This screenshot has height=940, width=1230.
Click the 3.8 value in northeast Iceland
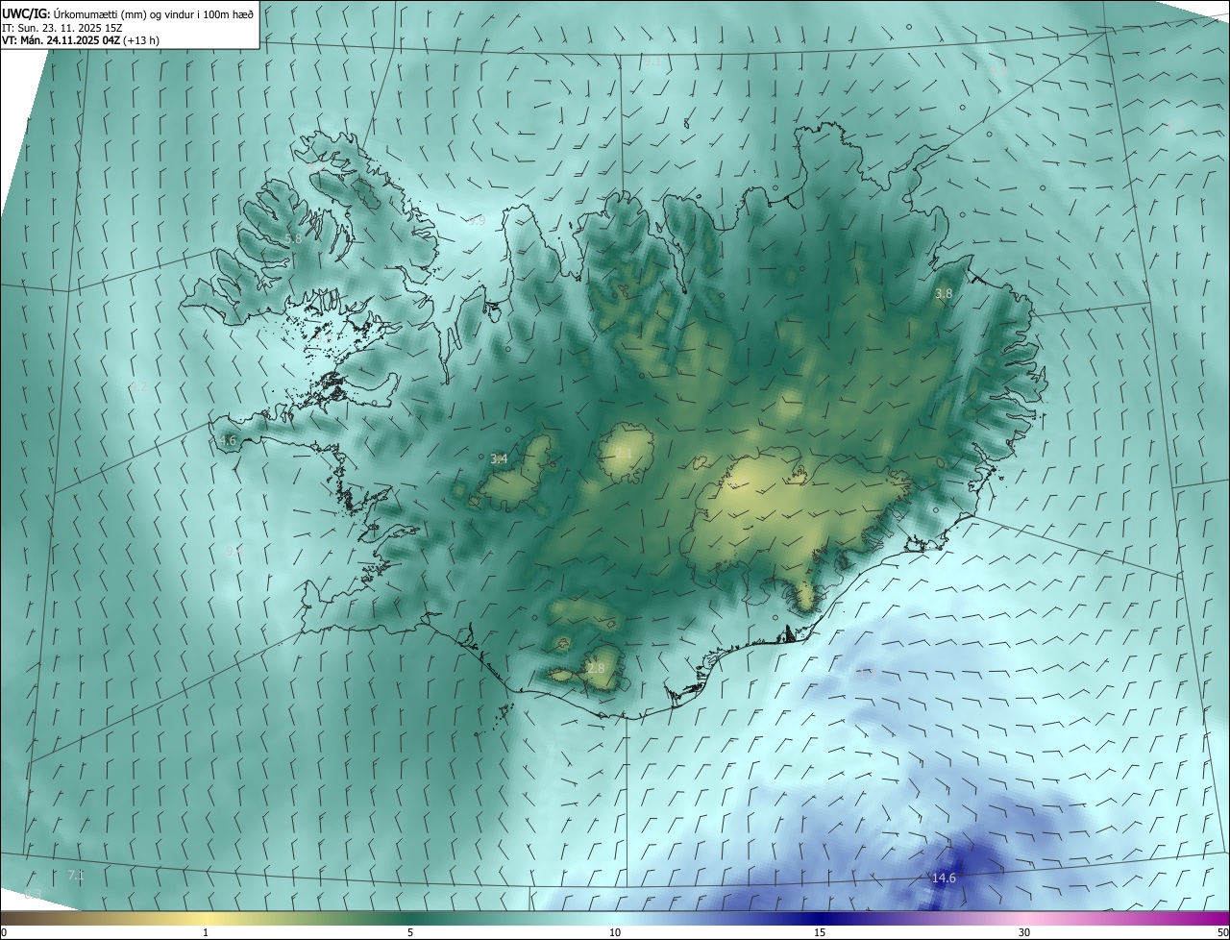pos(944,293)
